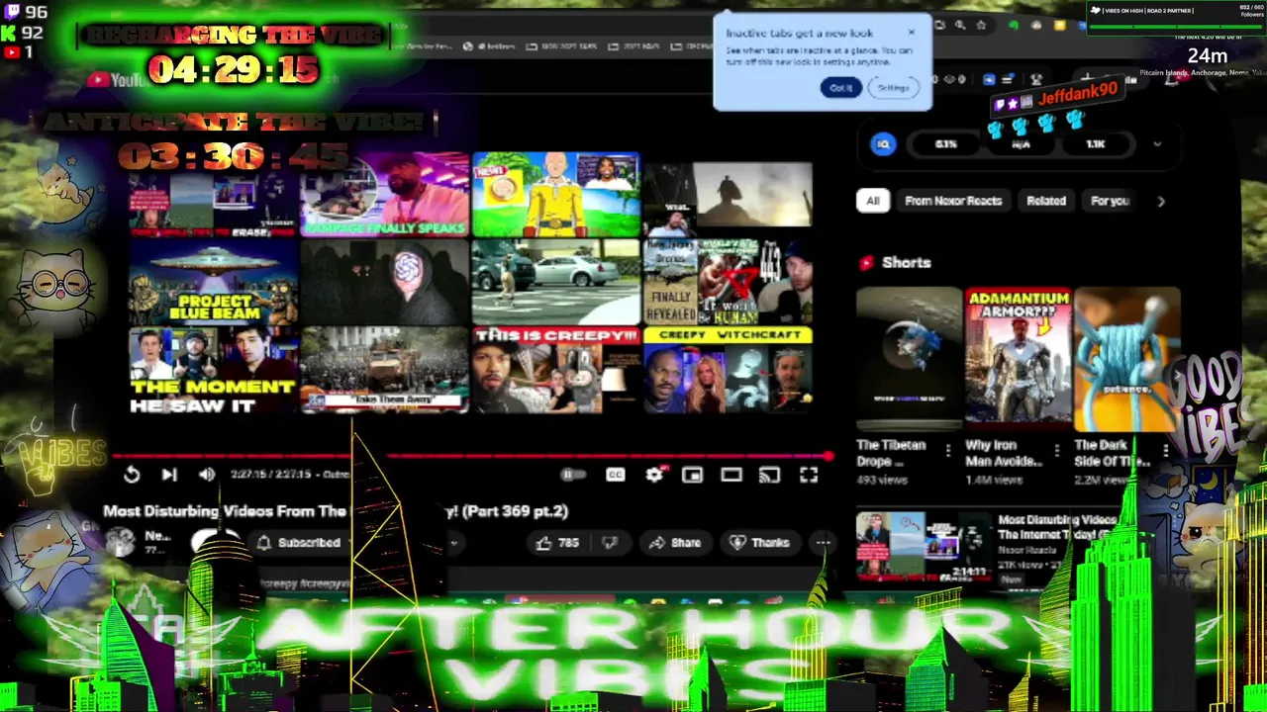Show more chips with right arrow

tap(1161, 201)
